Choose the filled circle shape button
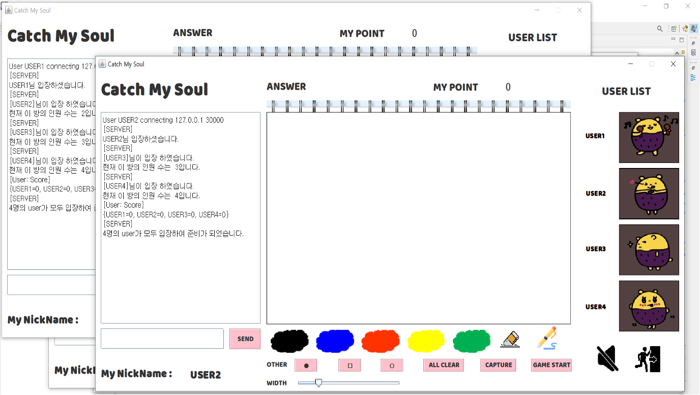This screenshot has height=395, width=700. point(306,365)
